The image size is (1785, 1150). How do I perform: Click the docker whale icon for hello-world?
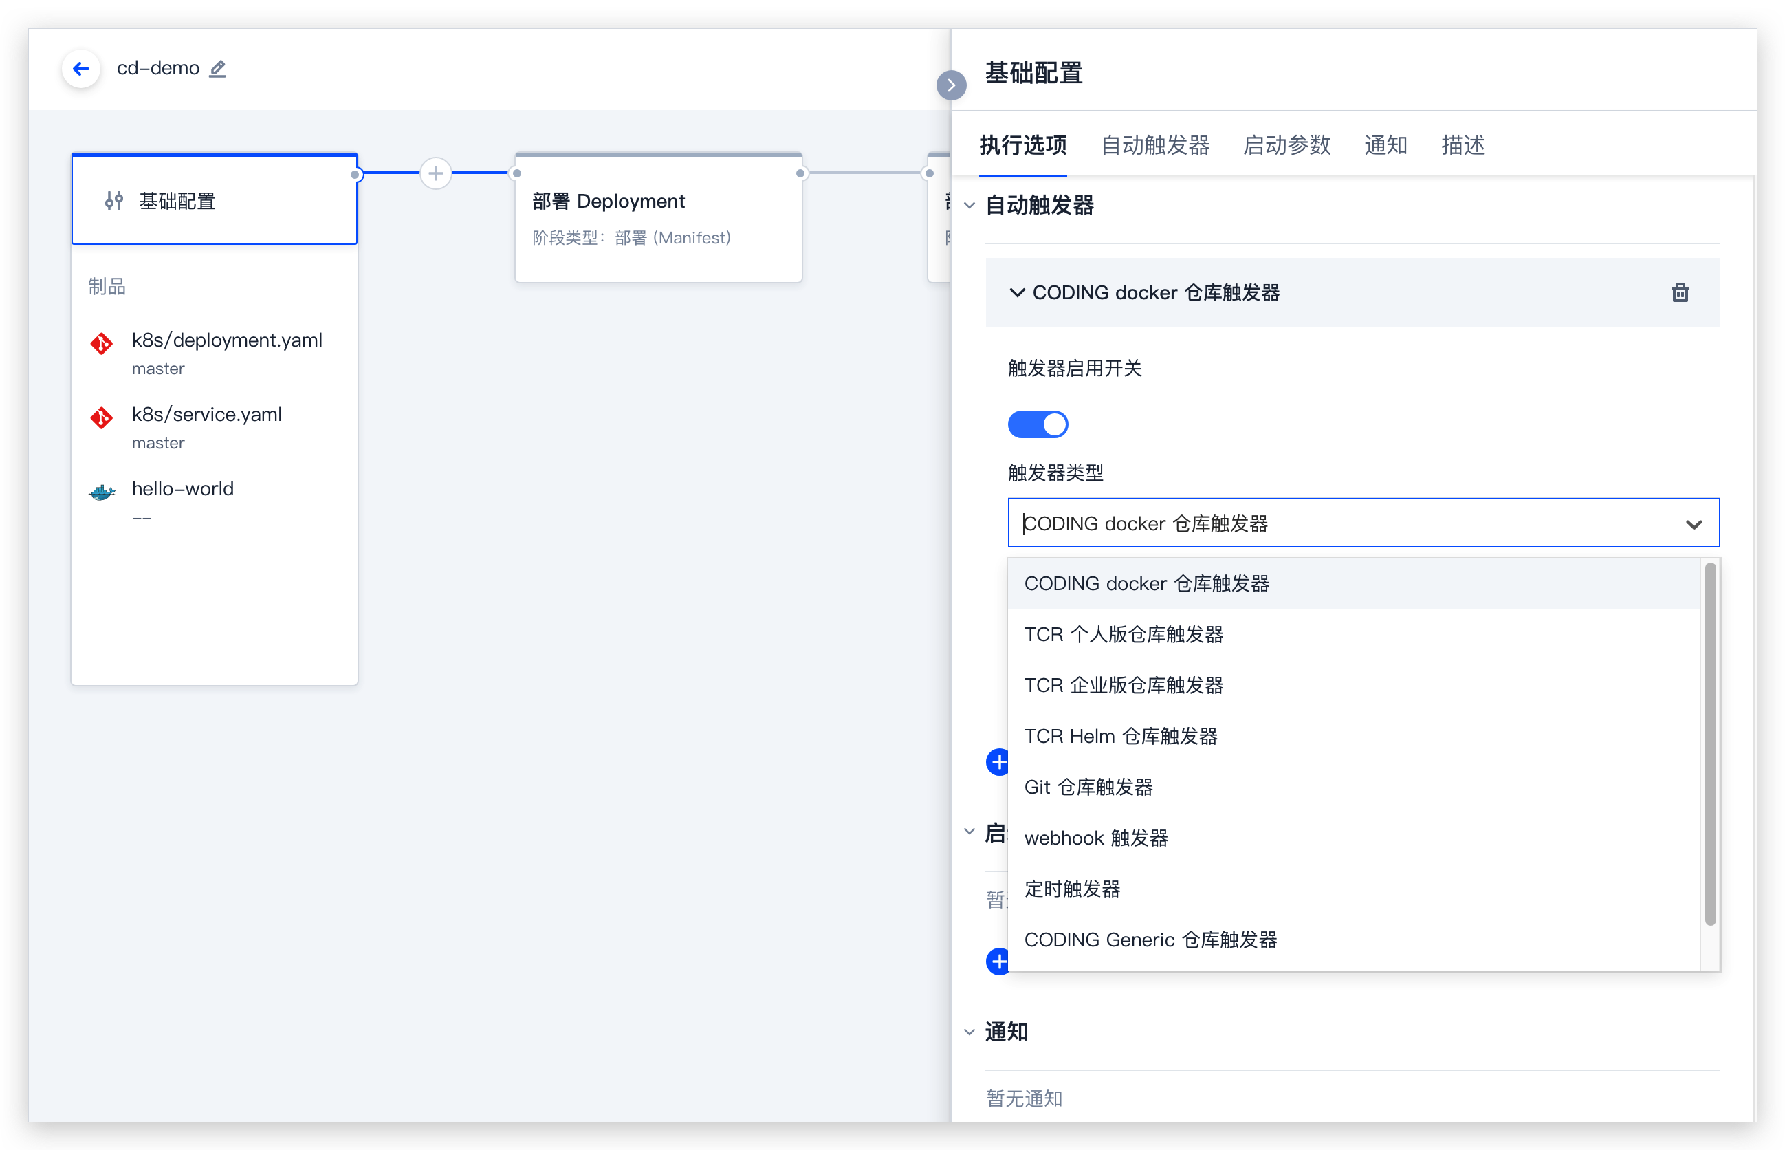coord(102,492)
